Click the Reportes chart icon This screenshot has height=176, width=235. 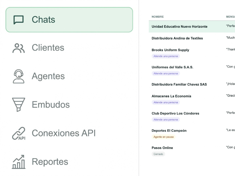pyautogui.click(x=19, y=162)
